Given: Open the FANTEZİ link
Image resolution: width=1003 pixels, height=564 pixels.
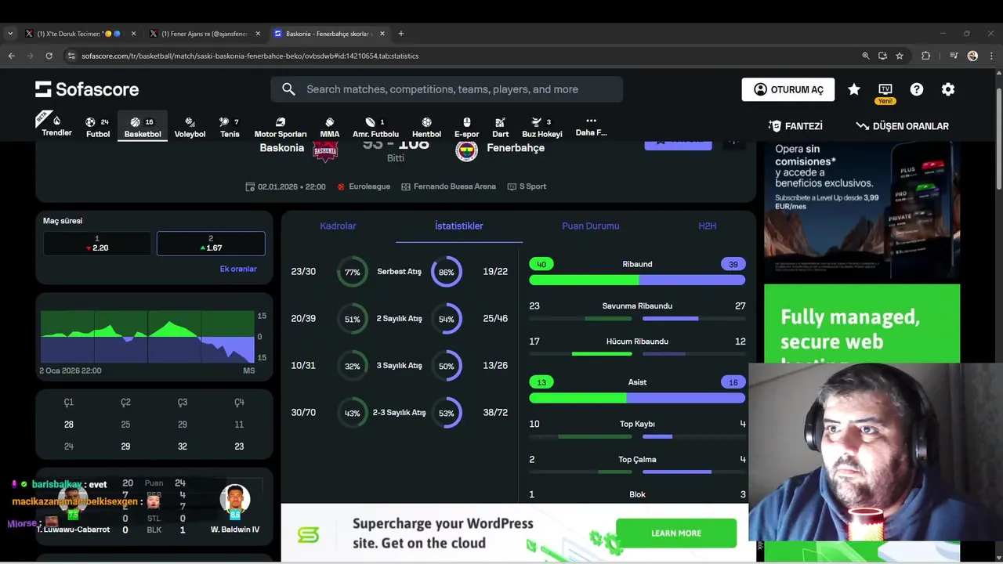Looking at the screenshot, I should (x=795, y=126).
